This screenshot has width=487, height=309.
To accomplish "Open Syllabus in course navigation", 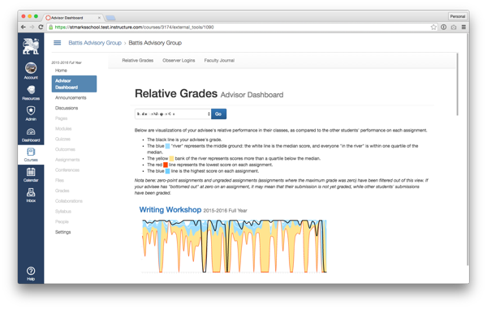I will click(63, 212).
